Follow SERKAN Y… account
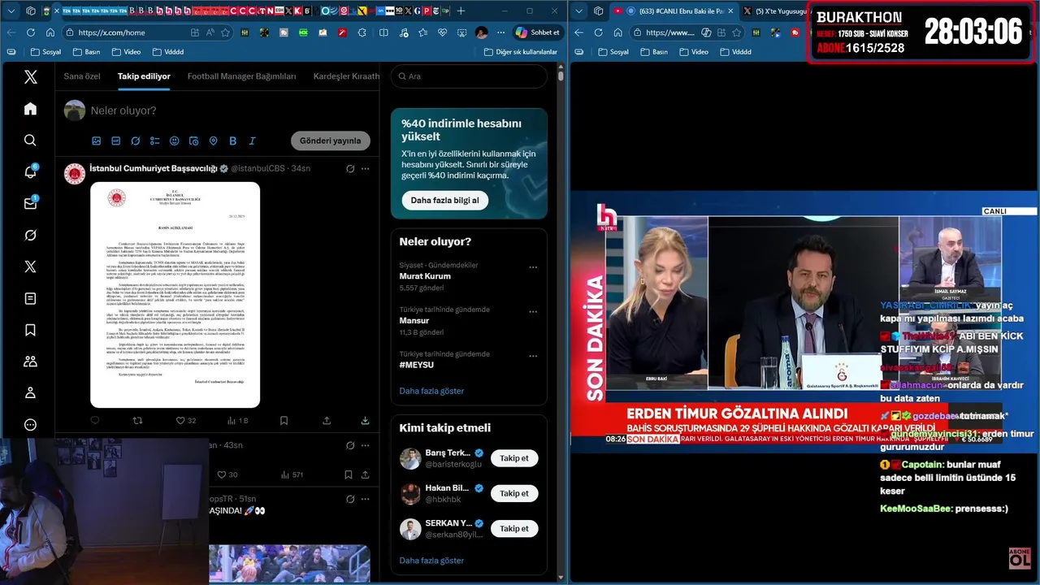1040x585 pixels. coord(513,528)
